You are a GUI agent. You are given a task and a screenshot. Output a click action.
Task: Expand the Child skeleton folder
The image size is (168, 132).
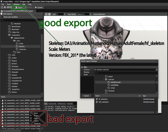tap(106, 88)
